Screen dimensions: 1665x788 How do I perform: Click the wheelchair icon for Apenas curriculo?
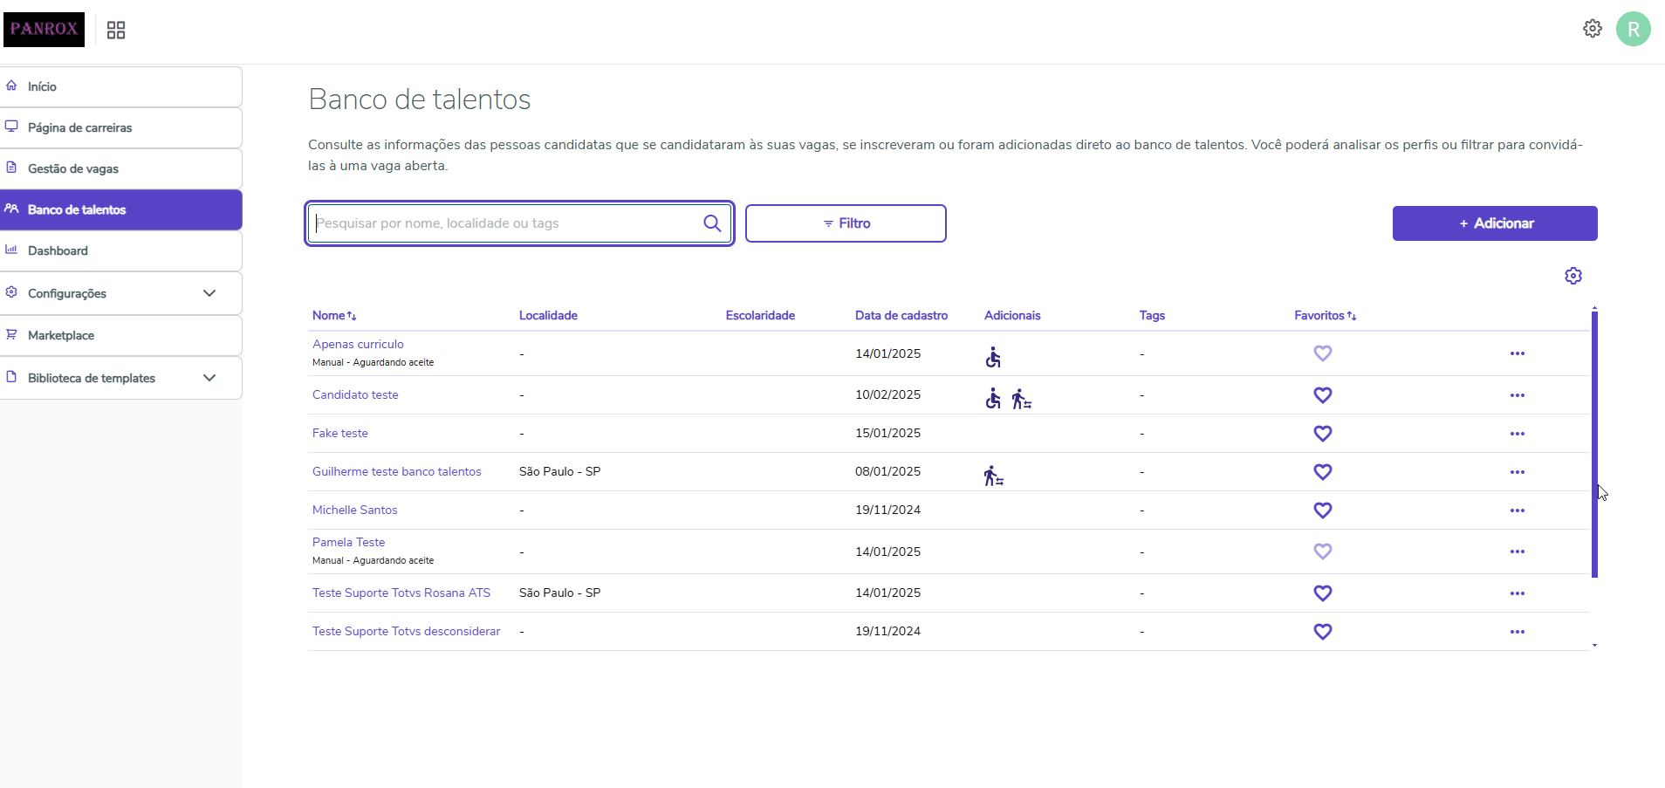pyautogui.click(x=993, y=357)
